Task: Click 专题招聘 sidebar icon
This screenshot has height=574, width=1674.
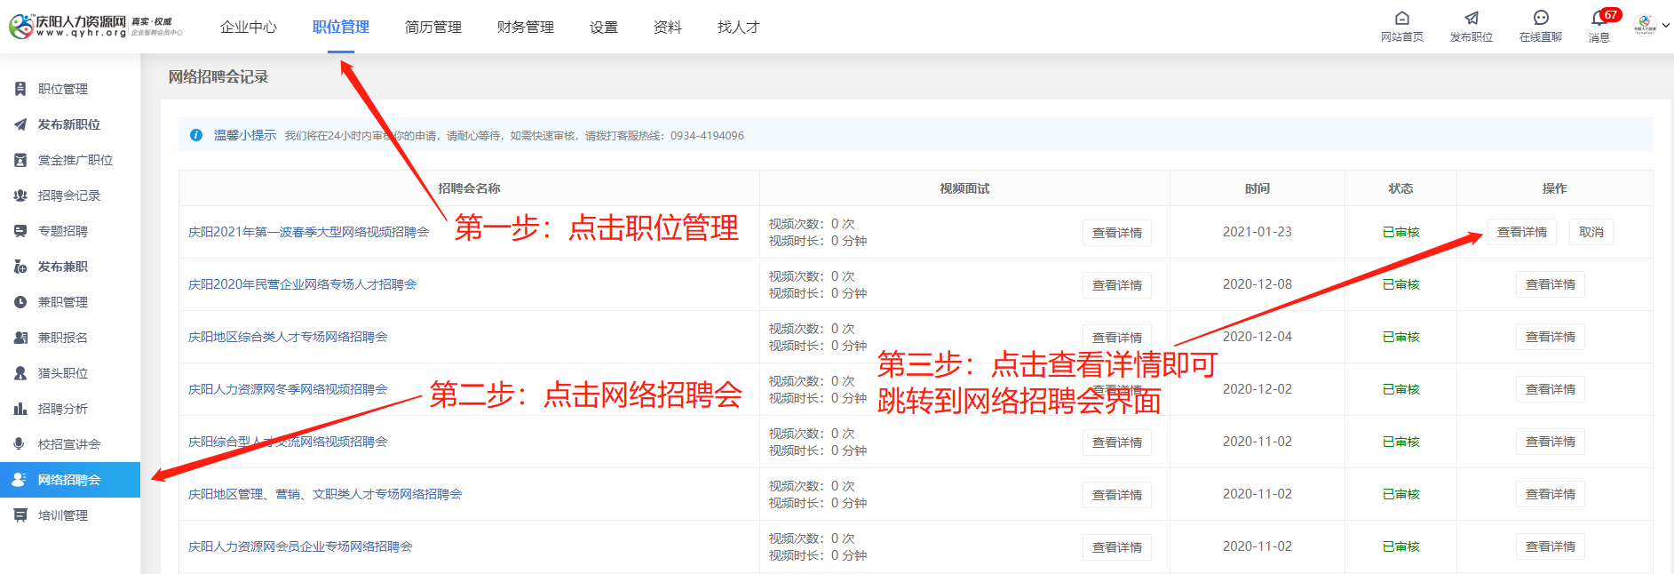Action: (20, 231)
